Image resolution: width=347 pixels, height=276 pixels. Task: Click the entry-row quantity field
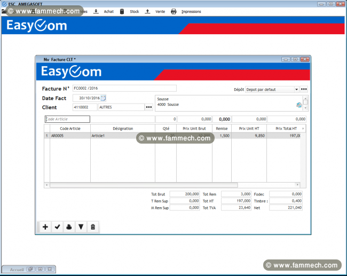click(x=165, y=119)
